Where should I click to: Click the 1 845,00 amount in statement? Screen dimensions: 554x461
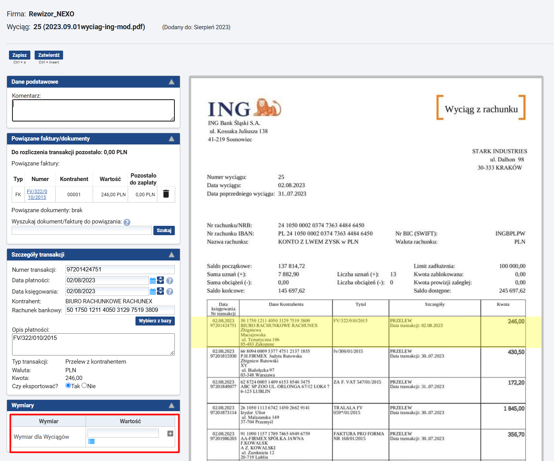[x=514, y=408]
